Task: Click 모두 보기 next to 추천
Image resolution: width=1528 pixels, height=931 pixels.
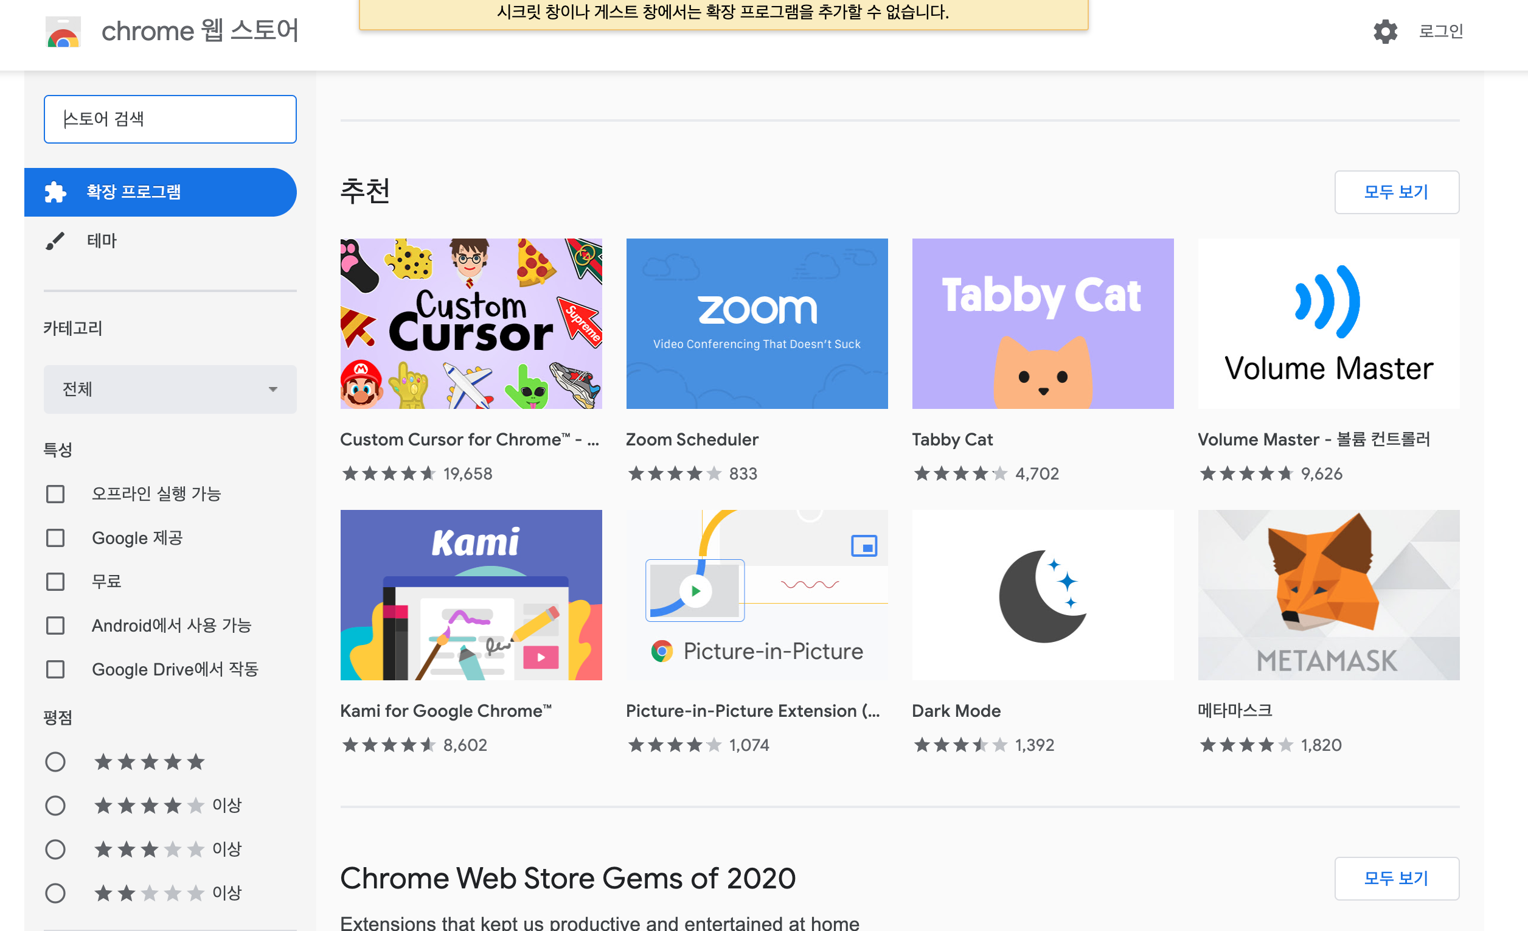Action: [1395, 192]
